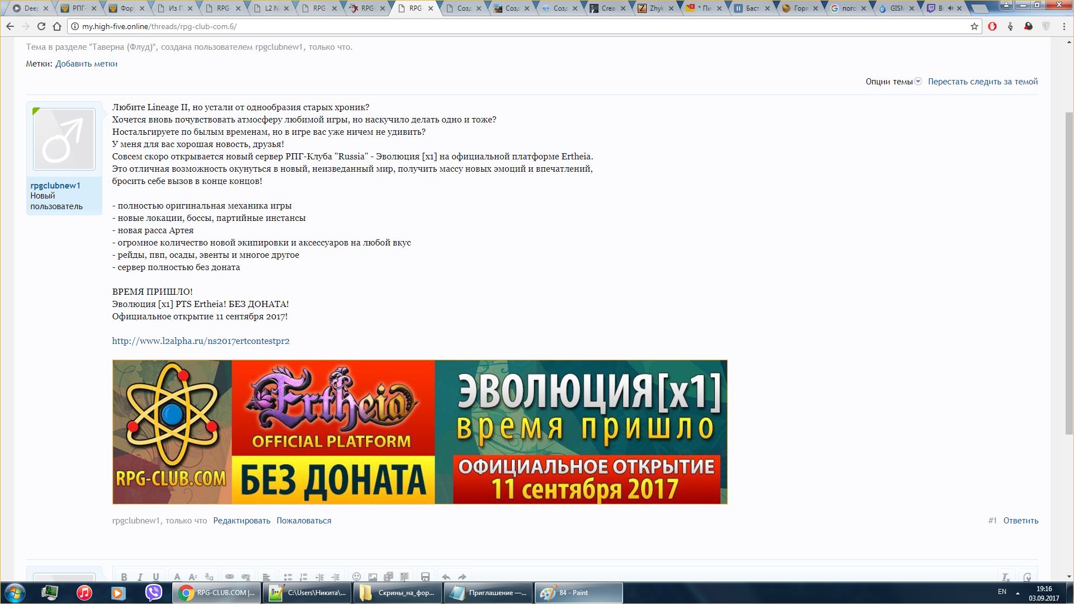Click remove formatting icon in editor
The image size is (1074, 604).
click(1005, 577)
